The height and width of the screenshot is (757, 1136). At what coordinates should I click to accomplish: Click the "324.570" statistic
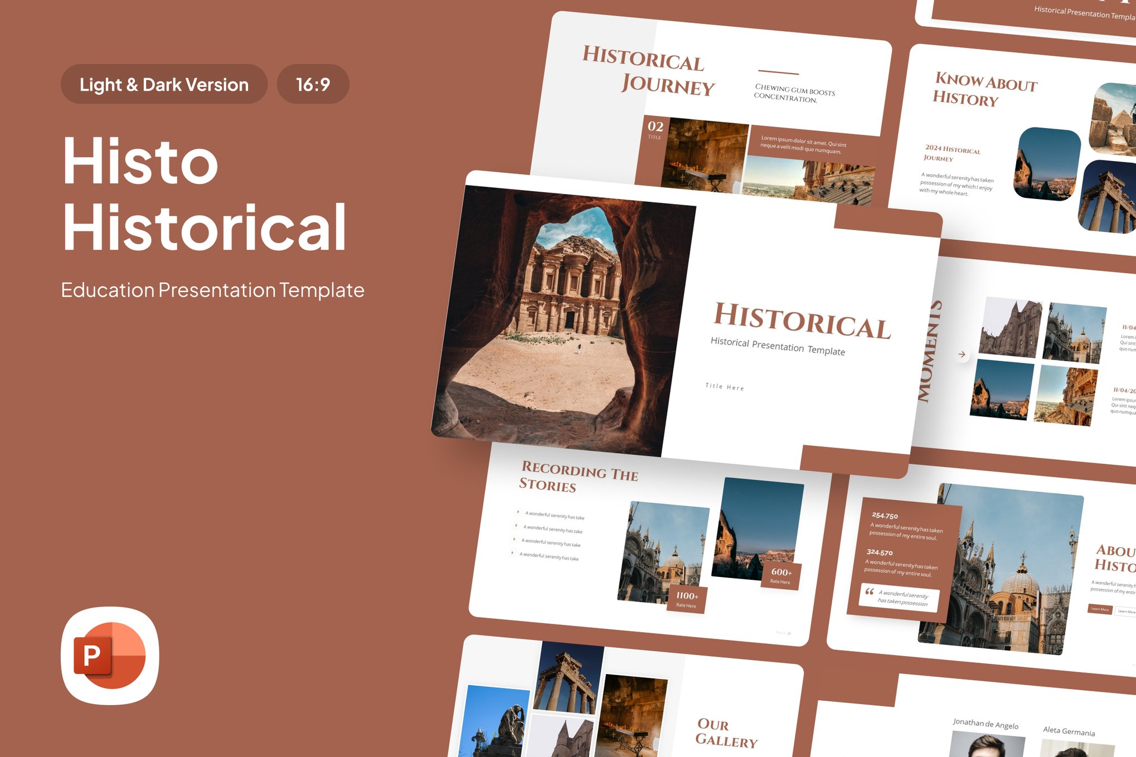click(x=880, y=552)
